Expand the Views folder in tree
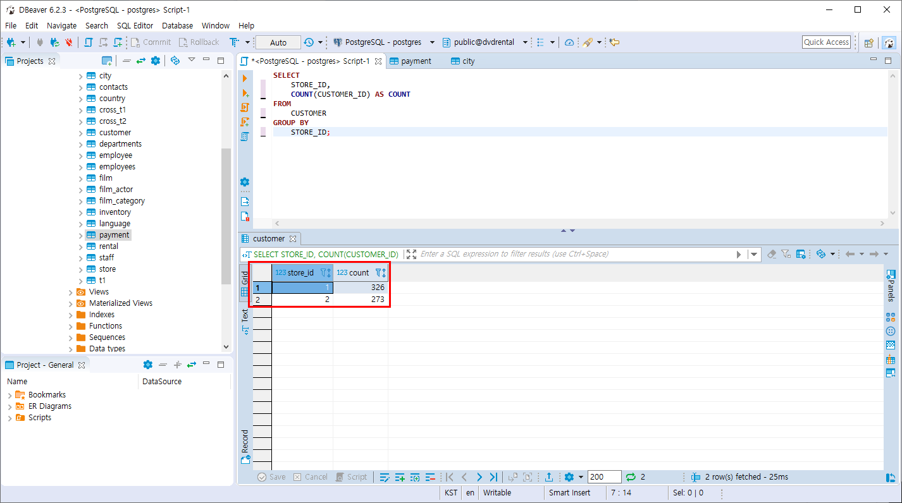Viewport: 902px width, 503px height. pos(70,292)
